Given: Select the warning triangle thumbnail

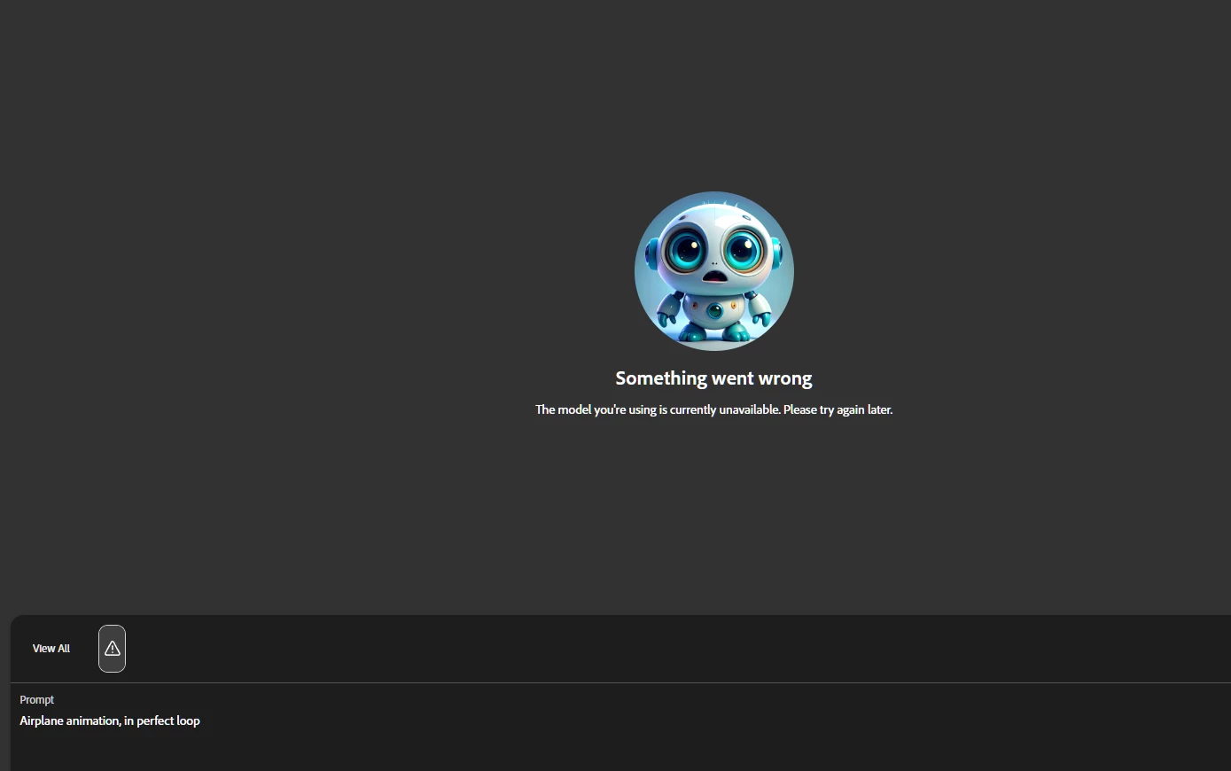Looking at the screenshot, I should (x=112, y=649).
